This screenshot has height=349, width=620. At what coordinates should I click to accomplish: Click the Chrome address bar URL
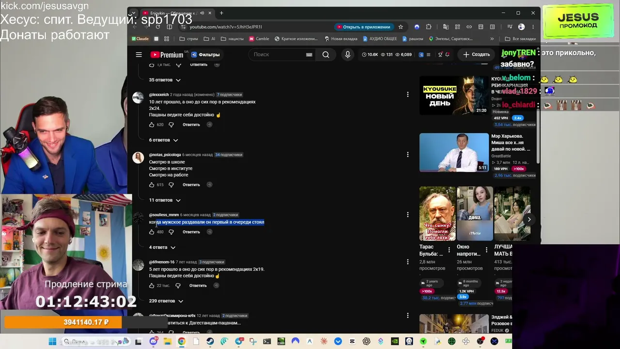(x=226, y=27)
